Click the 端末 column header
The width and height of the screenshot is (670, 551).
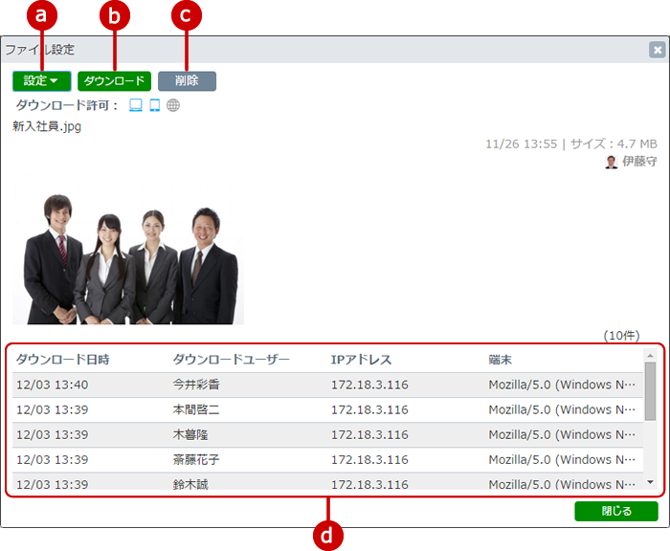point(500,360)
